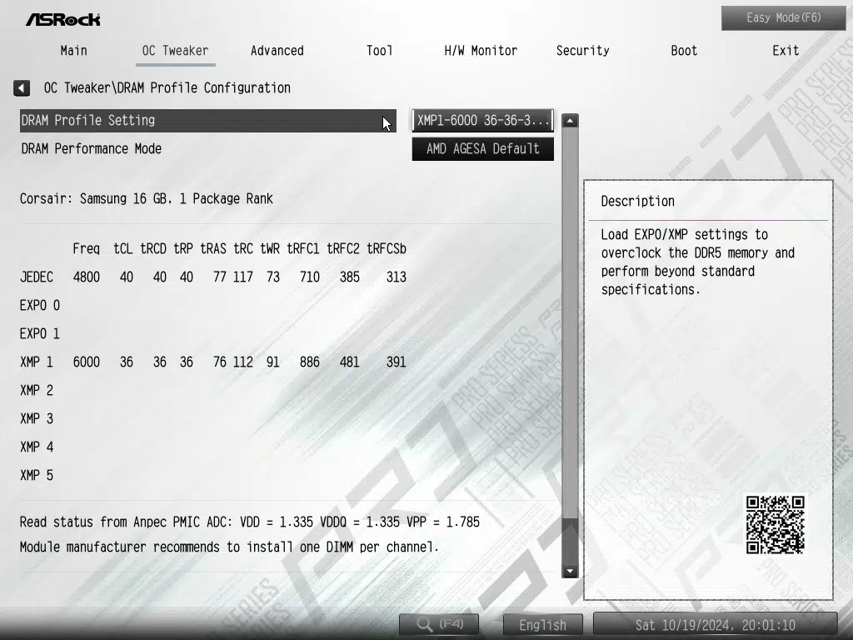Viewport: 853px width, 640px height.
Task: Open the DRAM Performance Mode AMD AGESA Default dropdown
Action: [483, 149]
